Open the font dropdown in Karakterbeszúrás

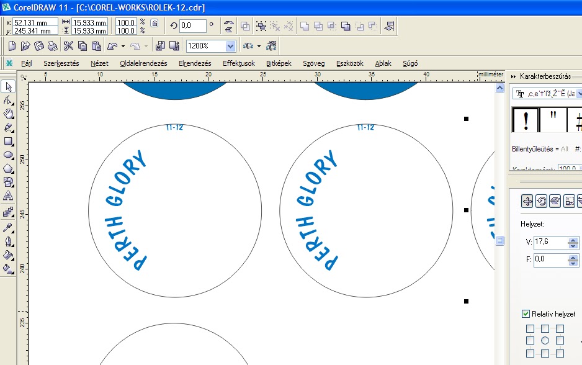[x=579, y=94]
